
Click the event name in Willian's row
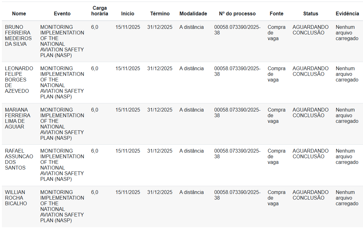(x=62, y=206)
